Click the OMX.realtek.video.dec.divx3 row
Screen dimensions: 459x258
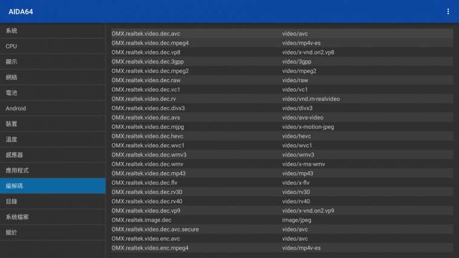[x=282, y=108]
